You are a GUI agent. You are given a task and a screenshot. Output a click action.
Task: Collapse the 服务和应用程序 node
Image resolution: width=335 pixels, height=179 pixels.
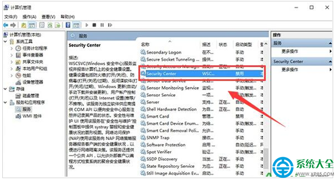(x=5, y=102)
